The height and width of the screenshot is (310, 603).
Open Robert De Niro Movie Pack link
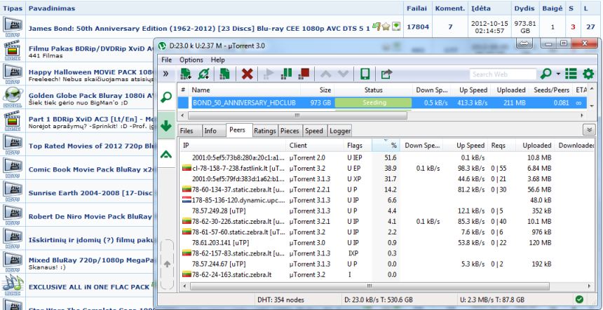pyautogui.click(x=90, y=216)
